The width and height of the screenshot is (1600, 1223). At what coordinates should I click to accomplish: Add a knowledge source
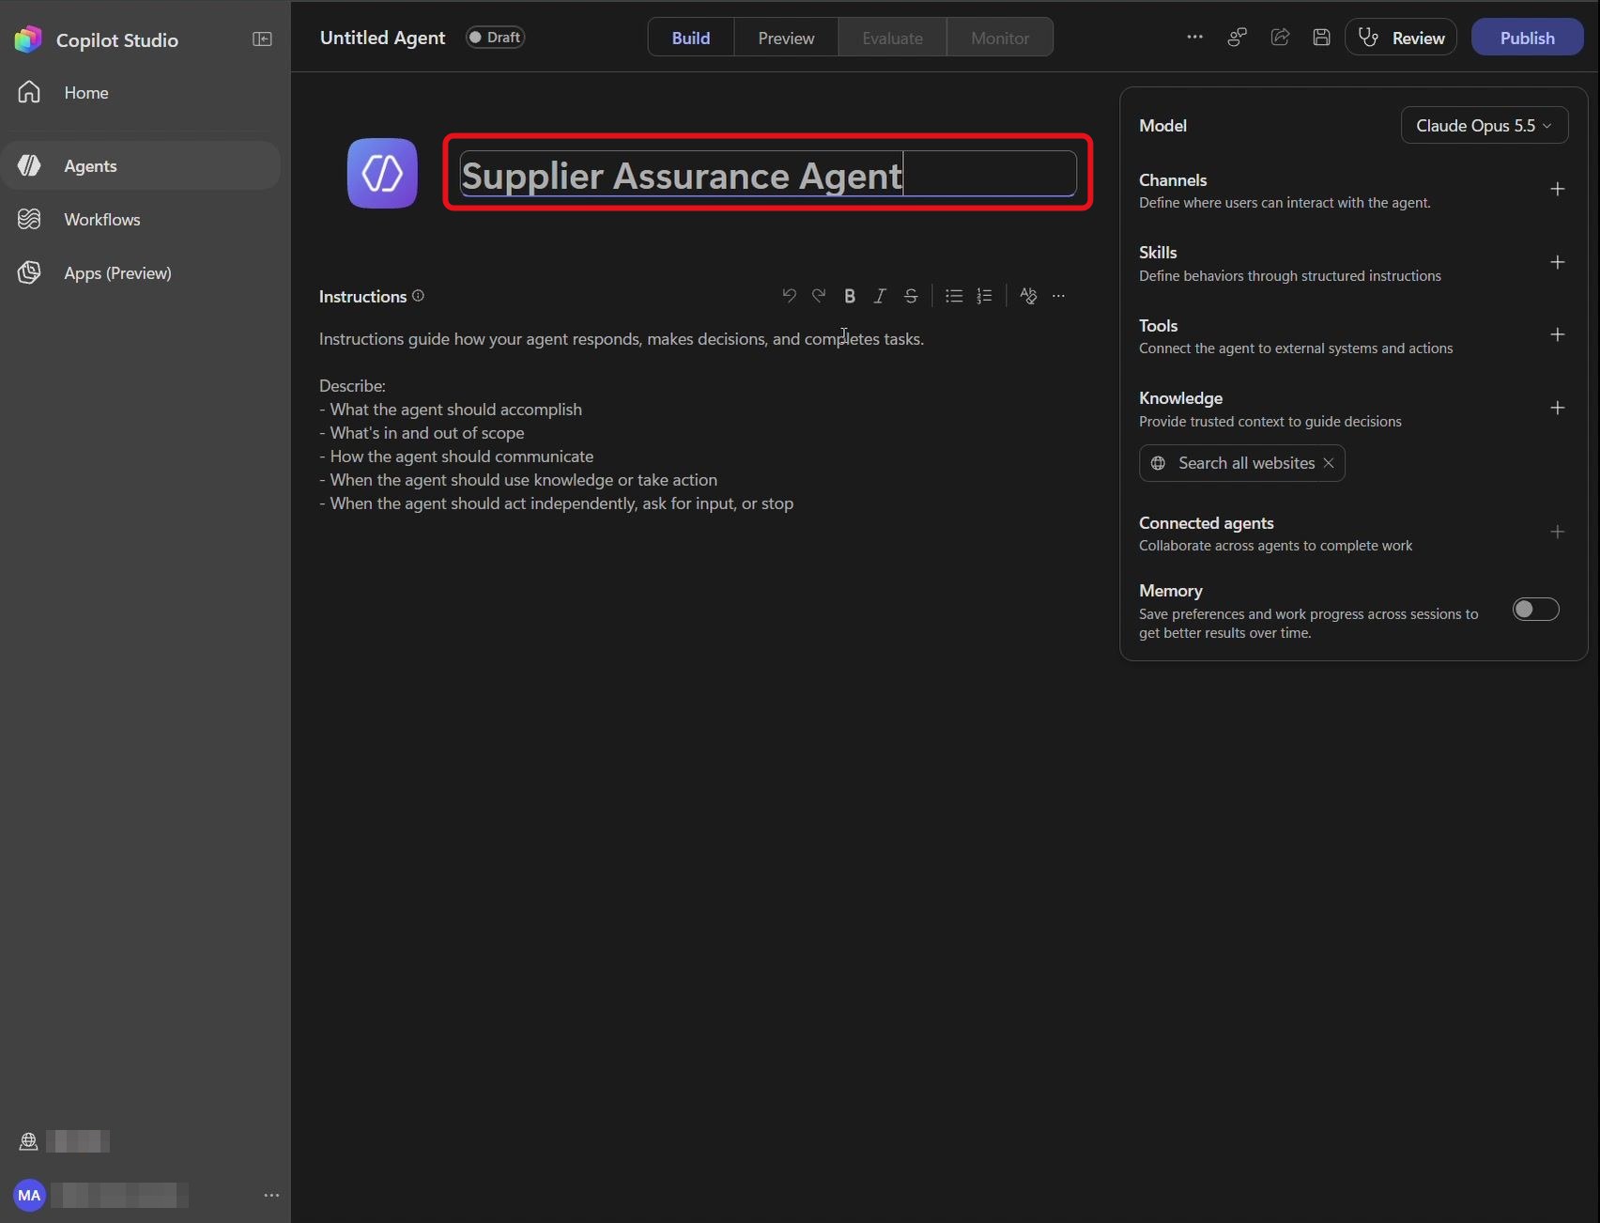pyautogui.click(x=1557, y=408)
